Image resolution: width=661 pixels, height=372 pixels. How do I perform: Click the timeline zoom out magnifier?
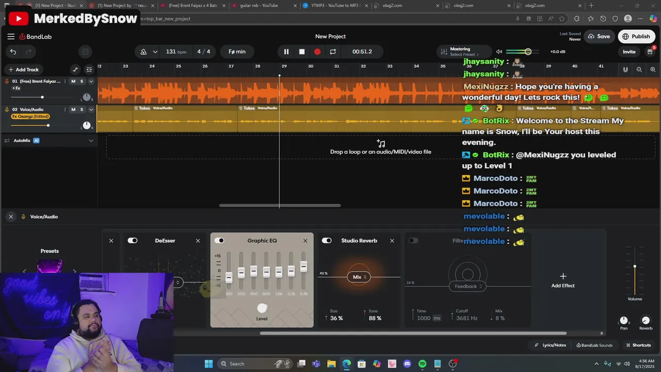tap(639, 69)
